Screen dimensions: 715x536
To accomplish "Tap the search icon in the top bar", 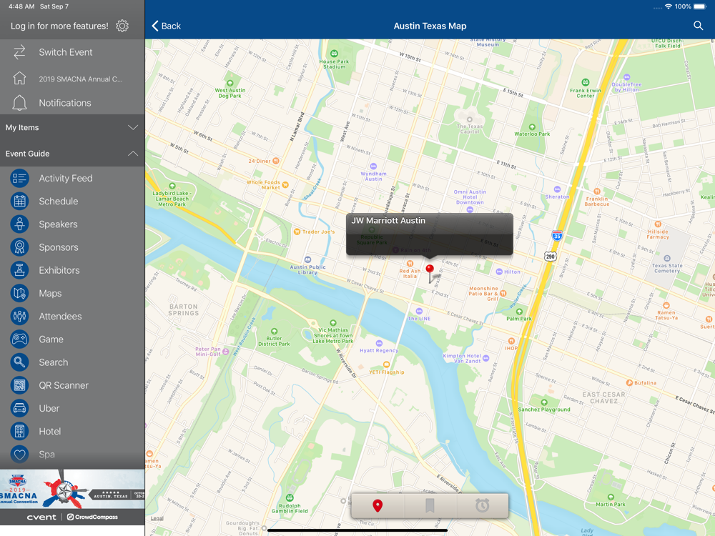I will tap(698, 26).
